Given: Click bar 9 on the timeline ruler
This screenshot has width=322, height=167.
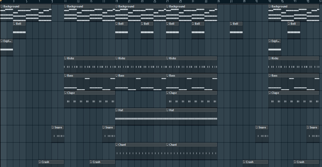Looking at the screenshot, I should (52, 2).
